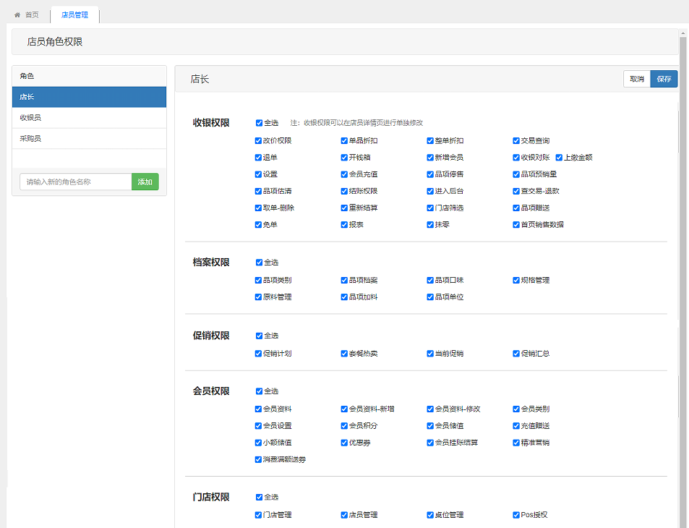Toggle 全选 for 档案权限
This screenshot has width=689, height=528.
pyautogui.click(x=259, y=263)
